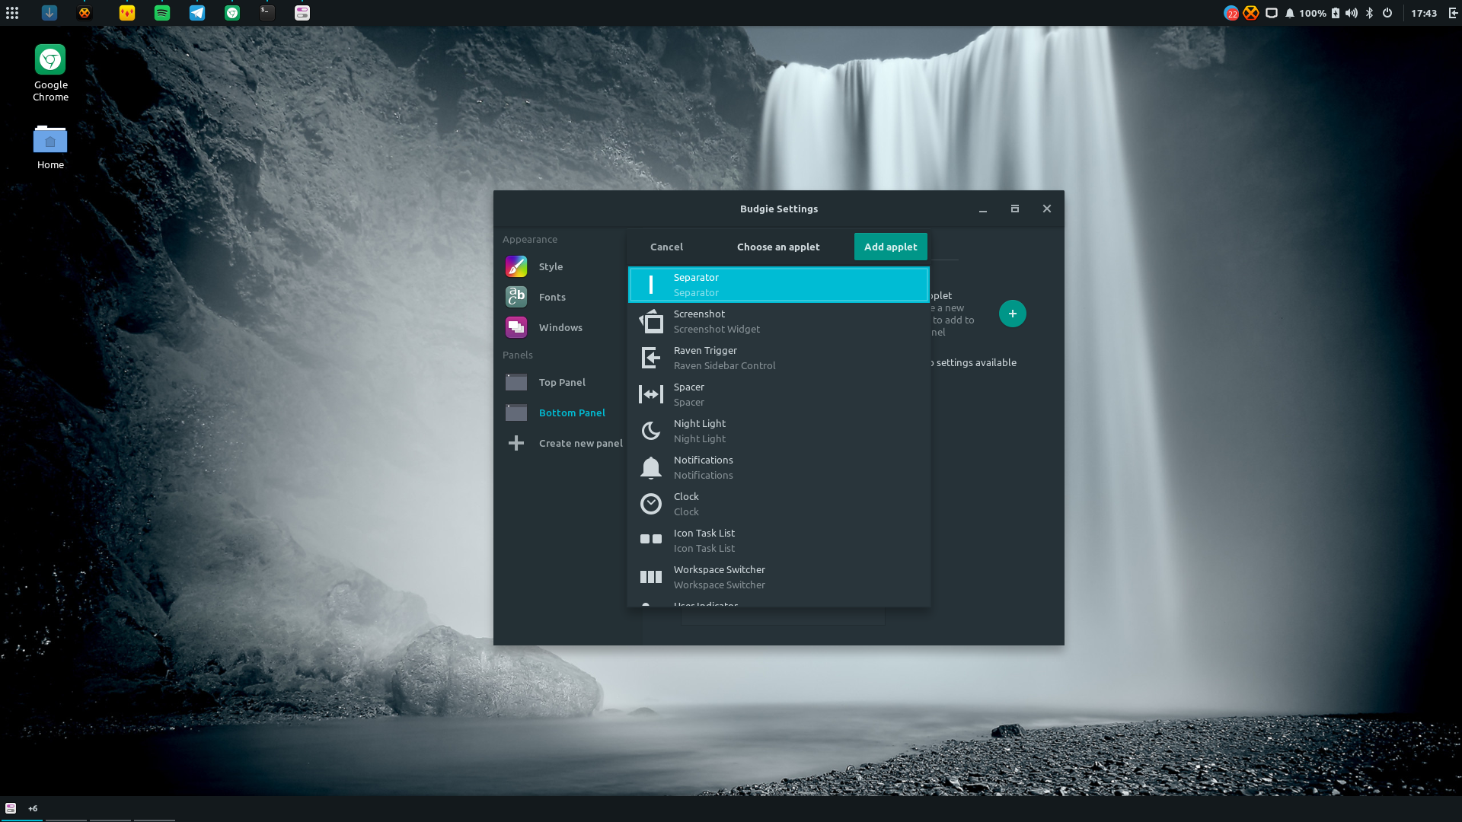Open the orange hexagon tray icon
This screenshot has height=822, width=1462.
point(1251,13)
